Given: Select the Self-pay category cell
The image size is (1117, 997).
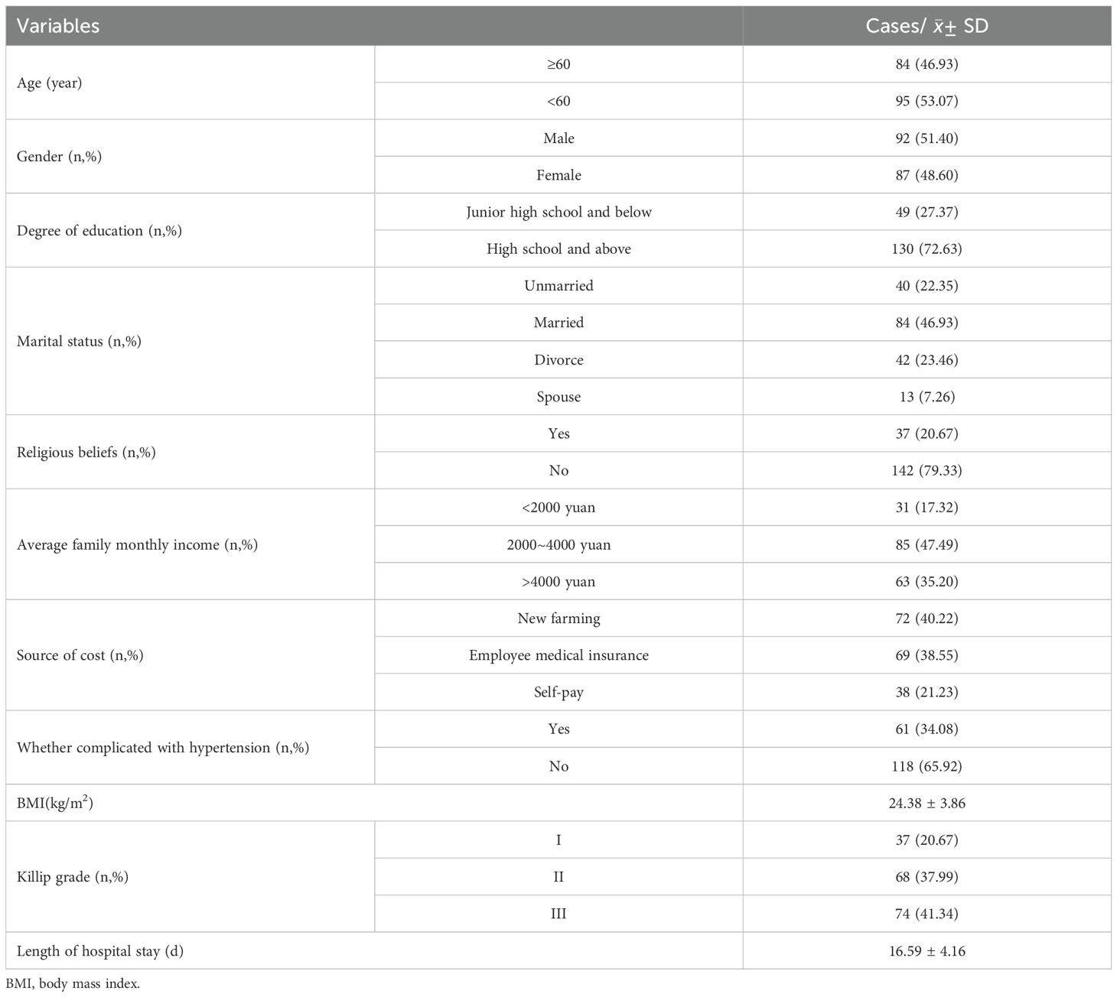Looking at the screenshot, I should point(558,693).
